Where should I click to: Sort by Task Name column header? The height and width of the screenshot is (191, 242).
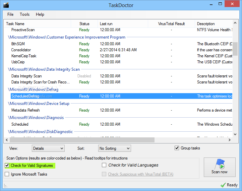37,24
